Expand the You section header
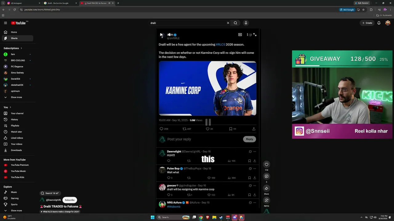This screenshot has height=221, width=394. point(7,107)
